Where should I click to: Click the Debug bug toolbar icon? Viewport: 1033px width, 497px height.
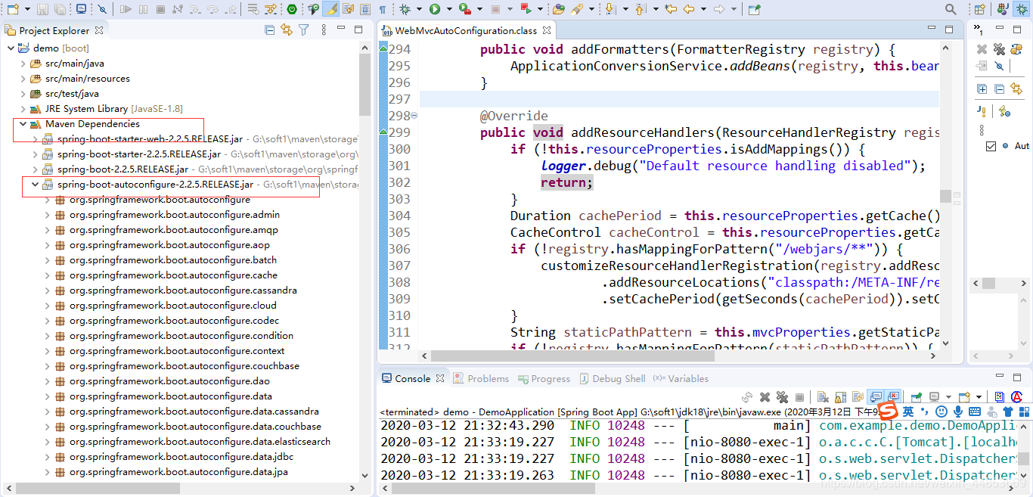point(405,9)
